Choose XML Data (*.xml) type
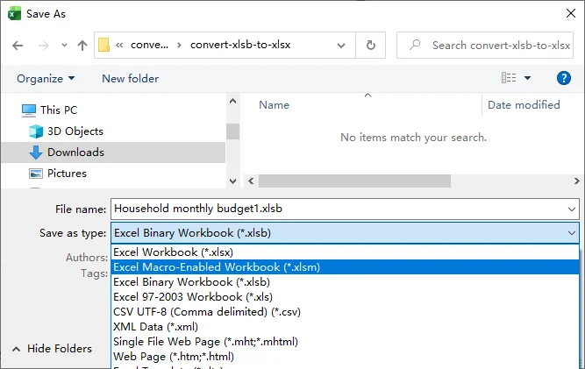Image resolution: width=585 pixels, height=369 pixels. coord(345,327)
